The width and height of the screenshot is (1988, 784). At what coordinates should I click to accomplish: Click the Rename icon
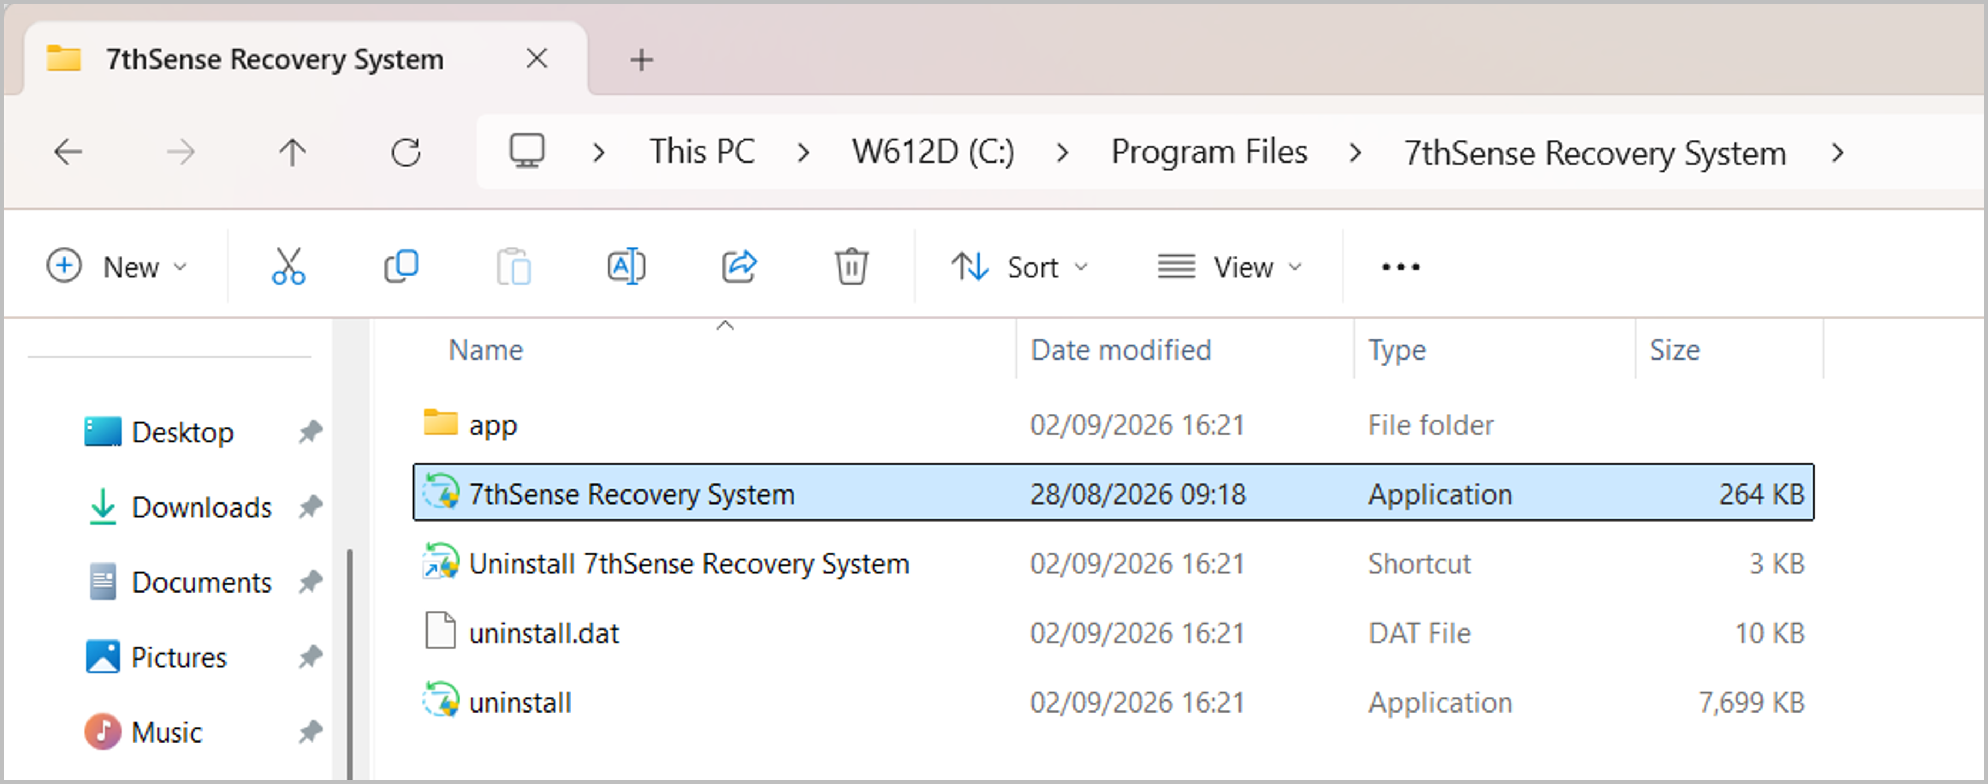coord(626,267)
